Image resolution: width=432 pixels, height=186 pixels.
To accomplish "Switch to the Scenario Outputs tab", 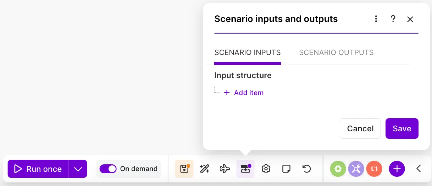I will tap(336, 53).
